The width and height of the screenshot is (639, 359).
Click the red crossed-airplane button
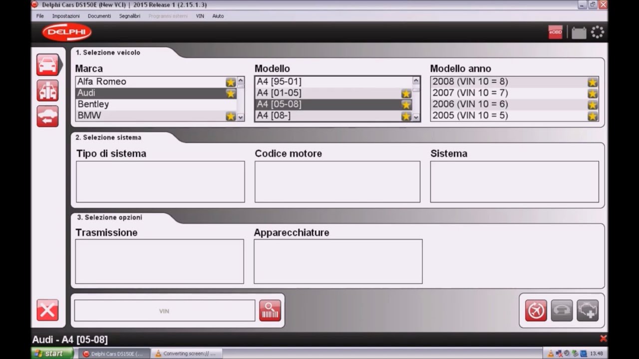click(x=536, y=311)
